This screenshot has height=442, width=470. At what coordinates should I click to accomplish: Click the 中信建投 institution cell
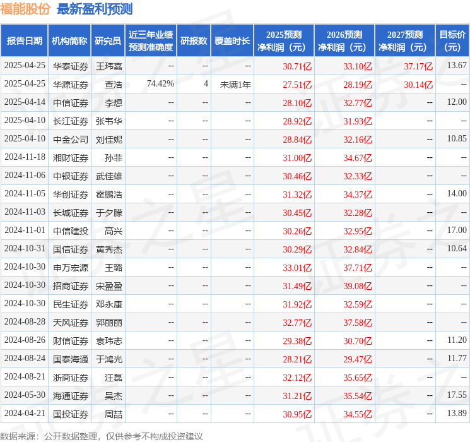pyautogui.click(x=71, y=231)
